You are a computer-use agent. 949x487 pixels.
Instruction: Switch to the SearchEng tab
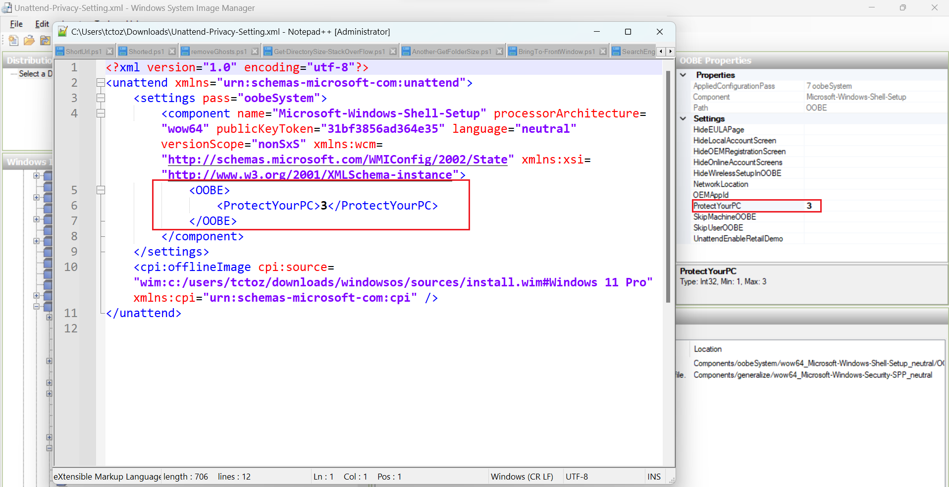point(633,52)
